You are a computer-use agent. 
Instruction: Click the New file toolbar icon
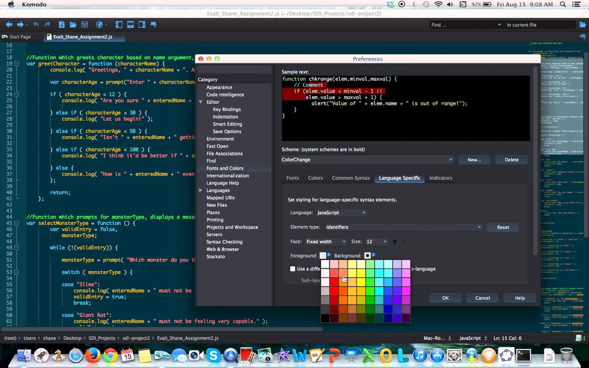(x=61, y=25)
